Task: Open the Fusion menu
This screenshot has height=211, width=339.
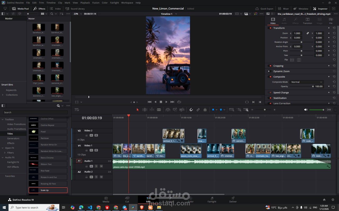Action: click(96, 3)
